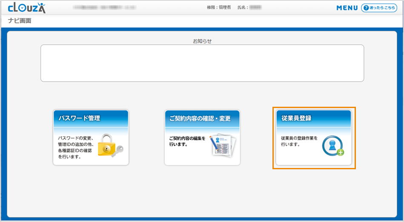
Task: Open the ご契約内容の確認・変更 card header
Action: (202, 118)
